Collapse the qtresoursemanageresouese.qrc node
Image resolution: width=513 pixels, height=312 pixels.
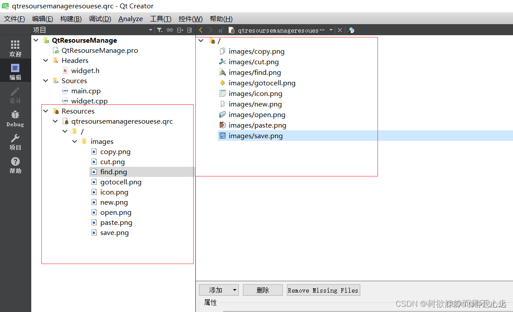(55, 121)
